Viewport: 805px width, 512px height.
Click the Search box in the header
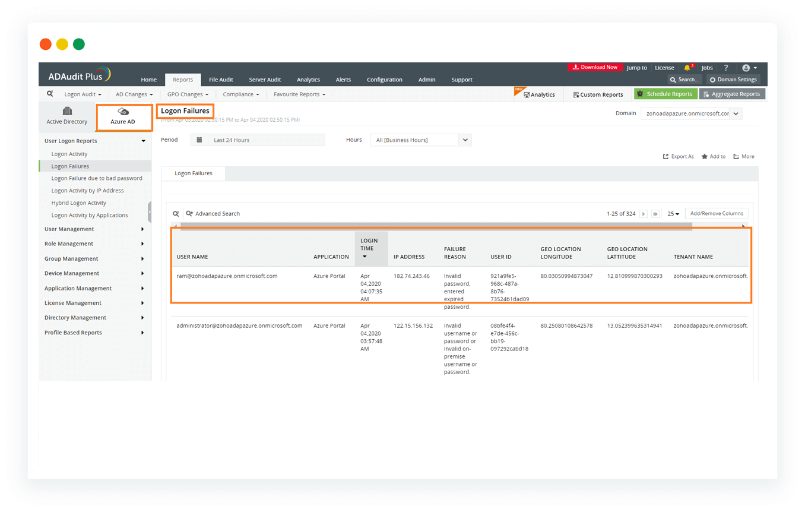coord(685,80)
